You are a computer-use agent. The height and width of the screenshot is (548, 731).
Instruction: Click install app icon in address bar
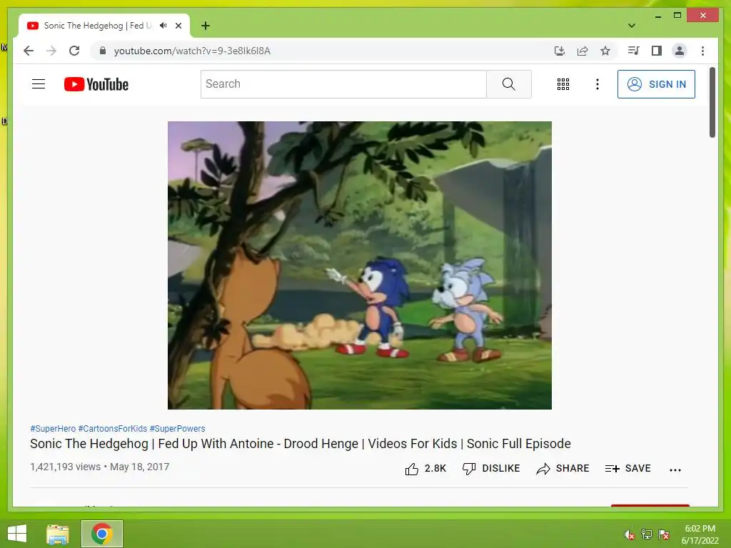pos(560,51)
